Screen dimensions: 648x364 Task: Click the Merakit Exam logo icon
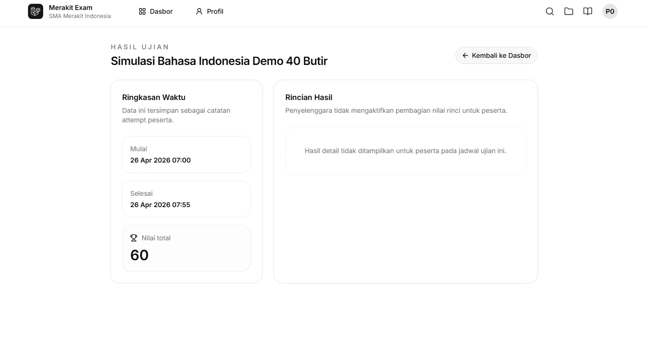[x=36, y=11]
